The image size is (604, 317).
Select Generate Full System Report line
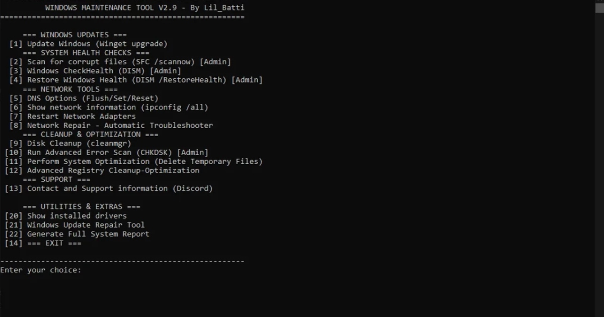(77, 234)
